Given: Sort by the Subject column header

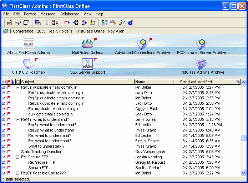Looking at the screenshot, I should coord(77,82).
